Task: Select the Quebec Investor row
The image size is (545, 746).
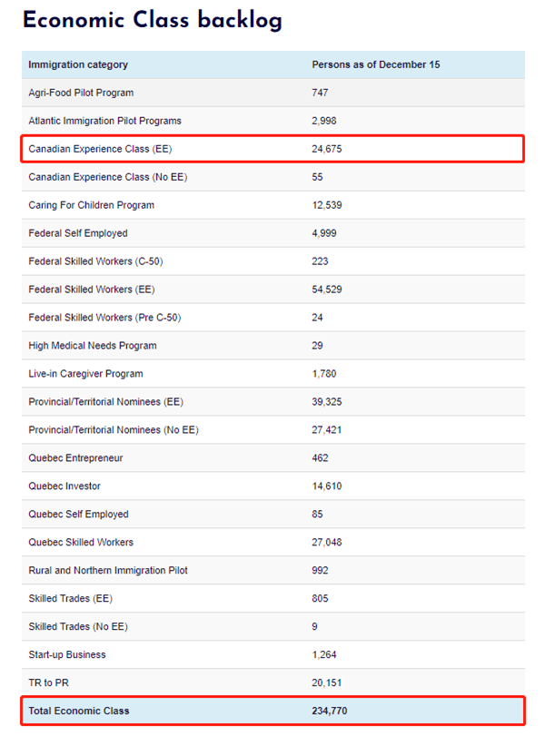Action: point(273,486)
